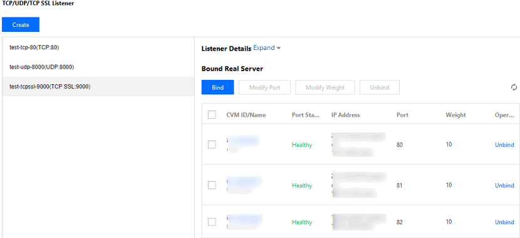Click weight value 10 in the port 82 row
Screen dimensions: 520x238
[449, 222]
